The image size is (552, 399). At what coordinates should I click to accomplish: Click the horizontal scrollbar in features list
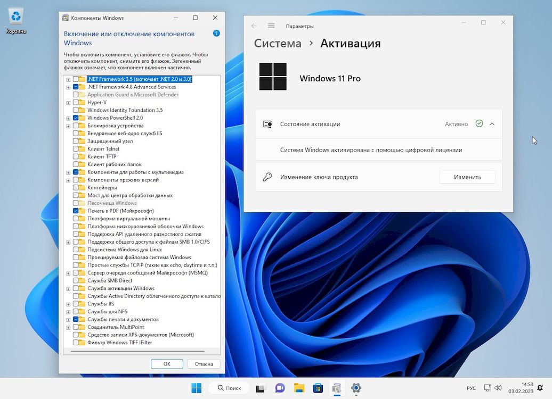pos(137,351)
